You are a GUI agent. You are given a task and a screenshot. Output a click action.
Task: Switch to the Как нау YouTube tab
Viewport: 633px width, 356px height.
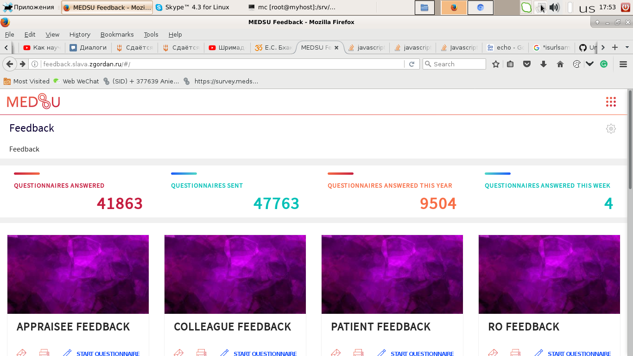pos(42,47)
